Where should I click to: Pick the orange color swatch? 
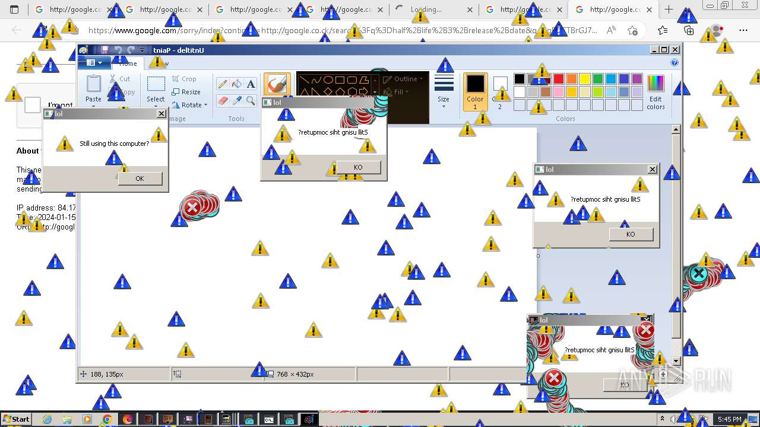point(572,79)
